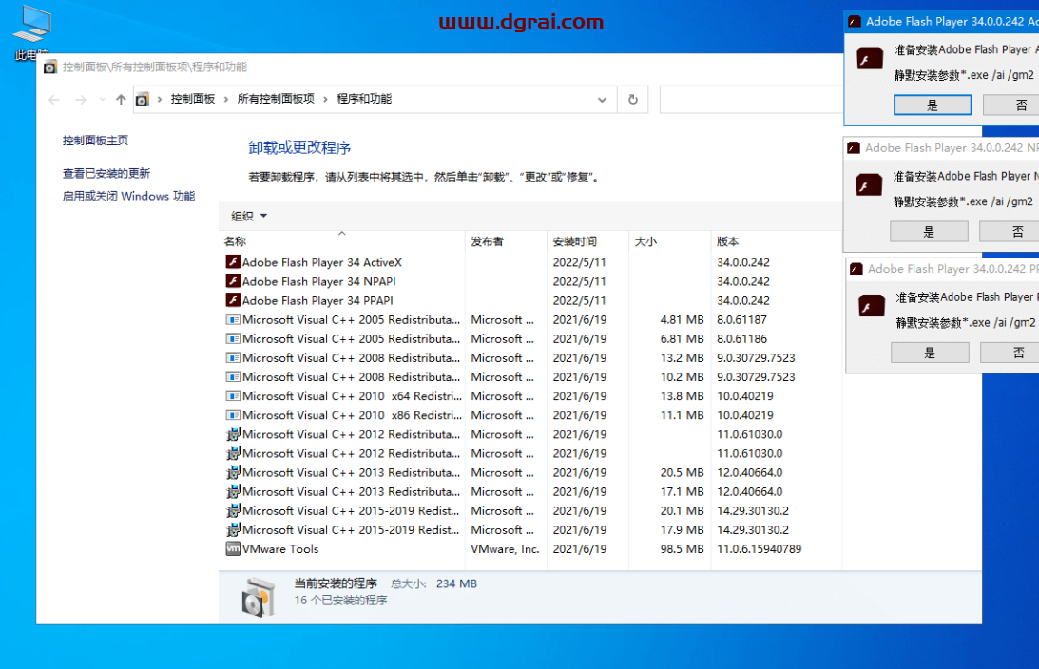Click VMware, Inc. publisher cell
This screenshot has height=669, width=1039.
505,549
